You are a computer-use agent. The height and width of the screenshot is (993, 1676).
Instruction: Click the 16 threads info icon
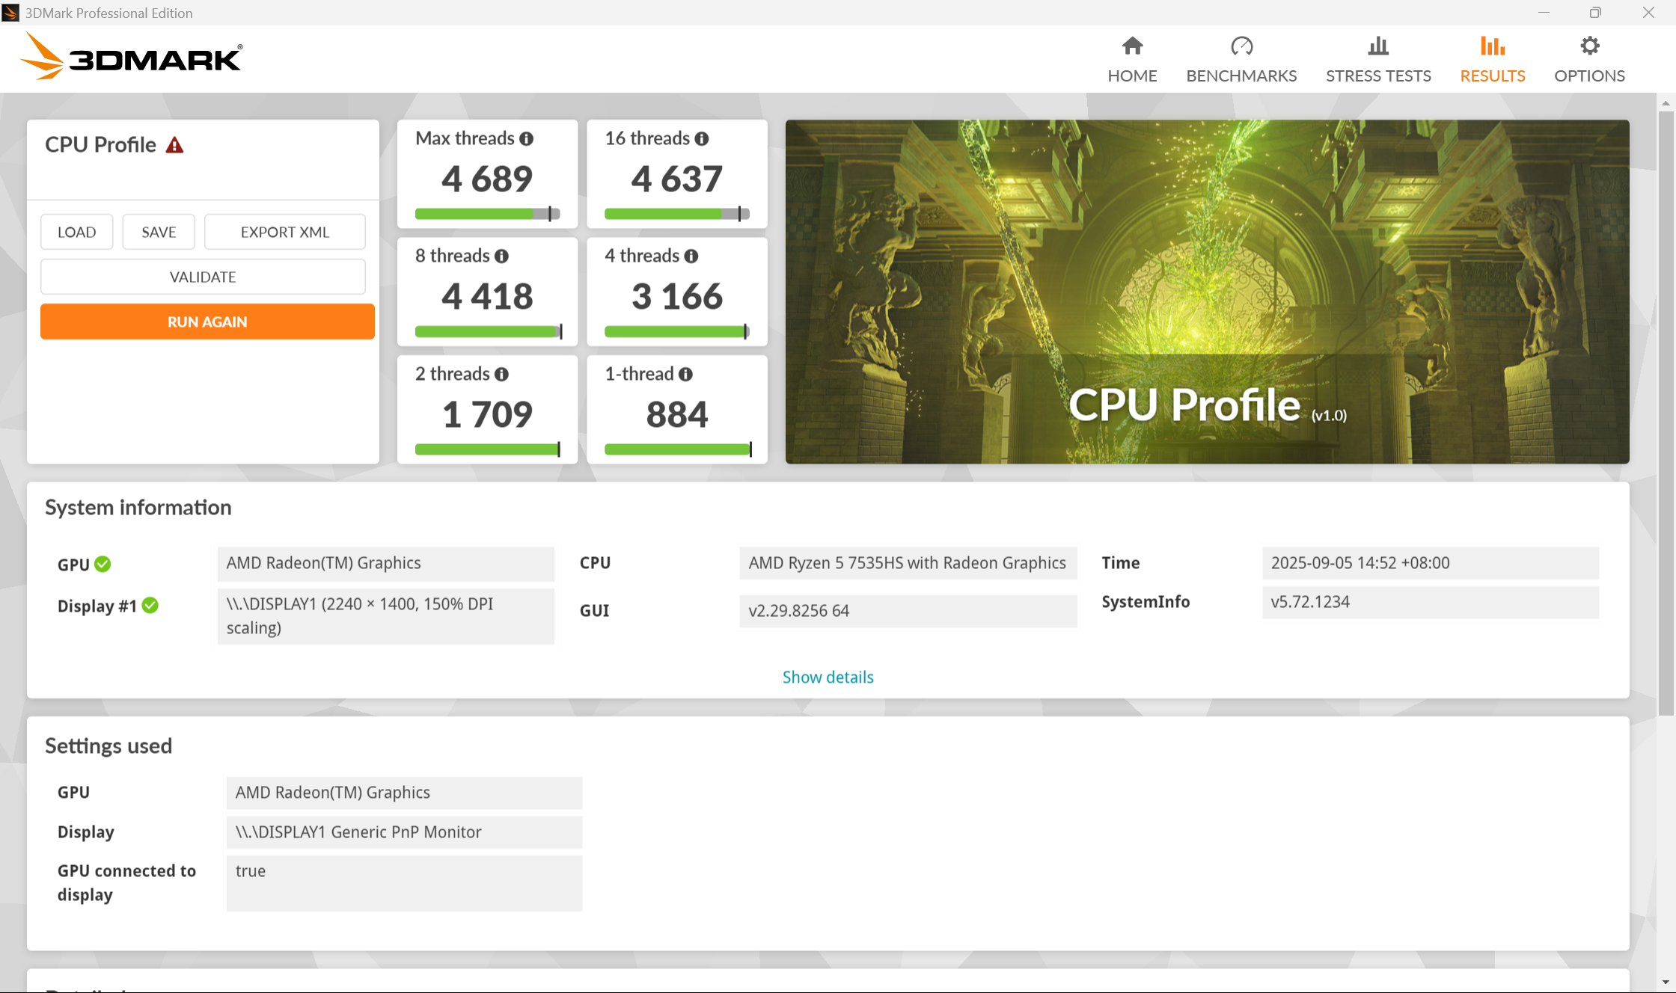coord(701,139)
